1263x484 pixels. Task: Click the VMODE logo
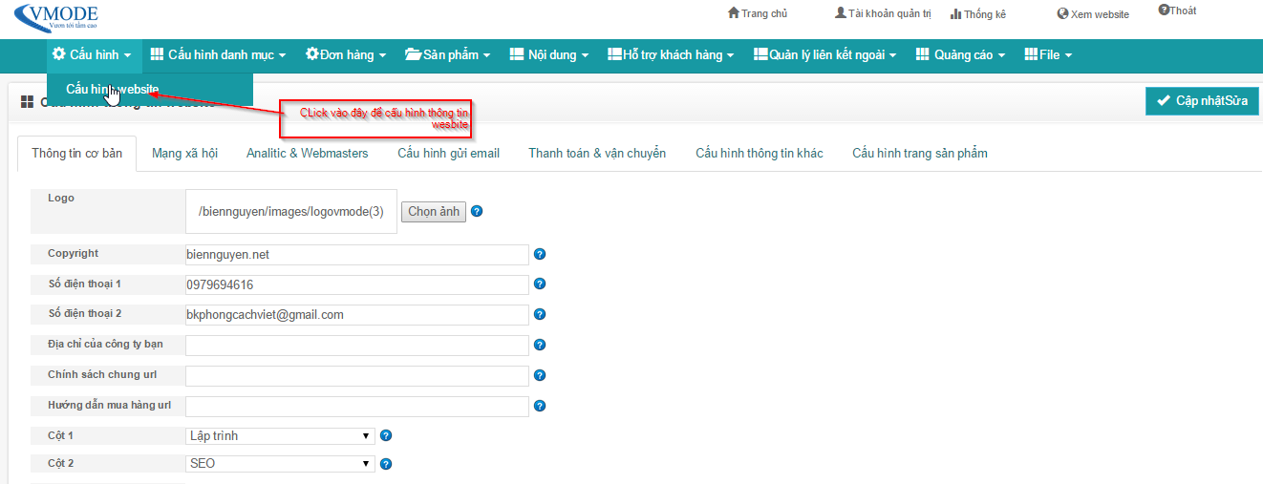56,16
